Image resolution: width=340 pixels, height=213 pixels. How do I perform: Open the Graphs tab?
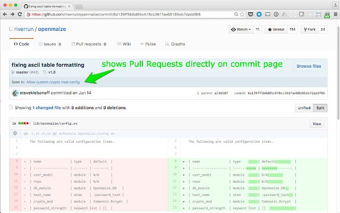coord(175,44)
